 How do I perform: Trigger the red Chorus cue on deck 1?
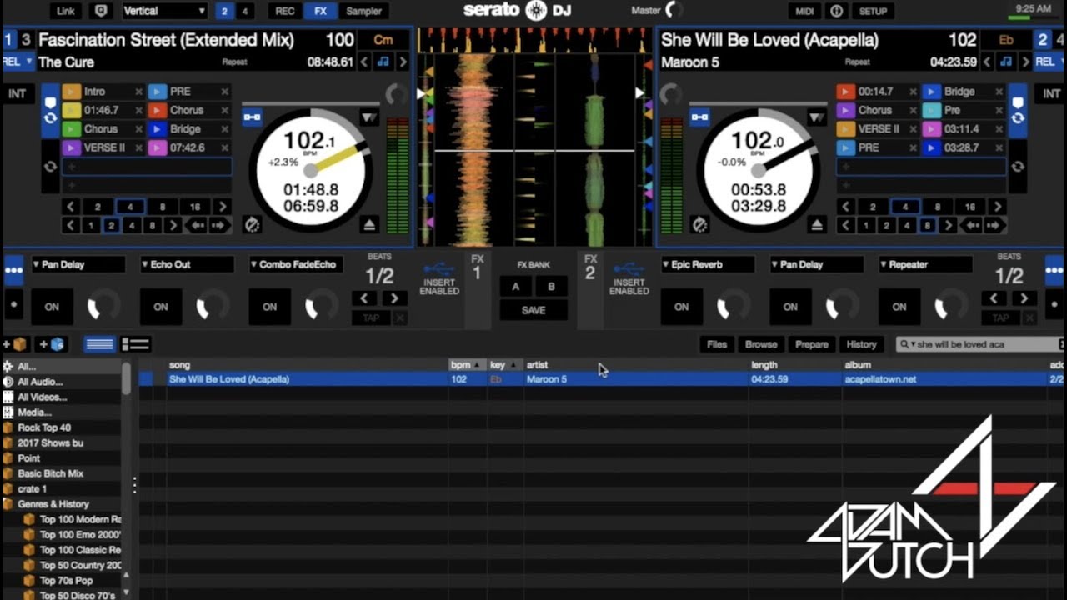[x=157, y=110]
